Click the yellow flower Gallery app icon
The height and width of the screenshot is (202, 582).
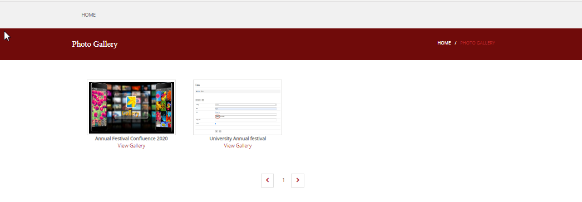click(131, 102)
